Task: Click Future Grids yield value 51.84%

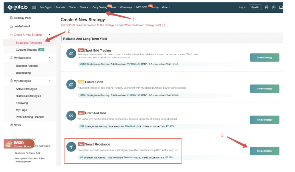Action: 175,95
